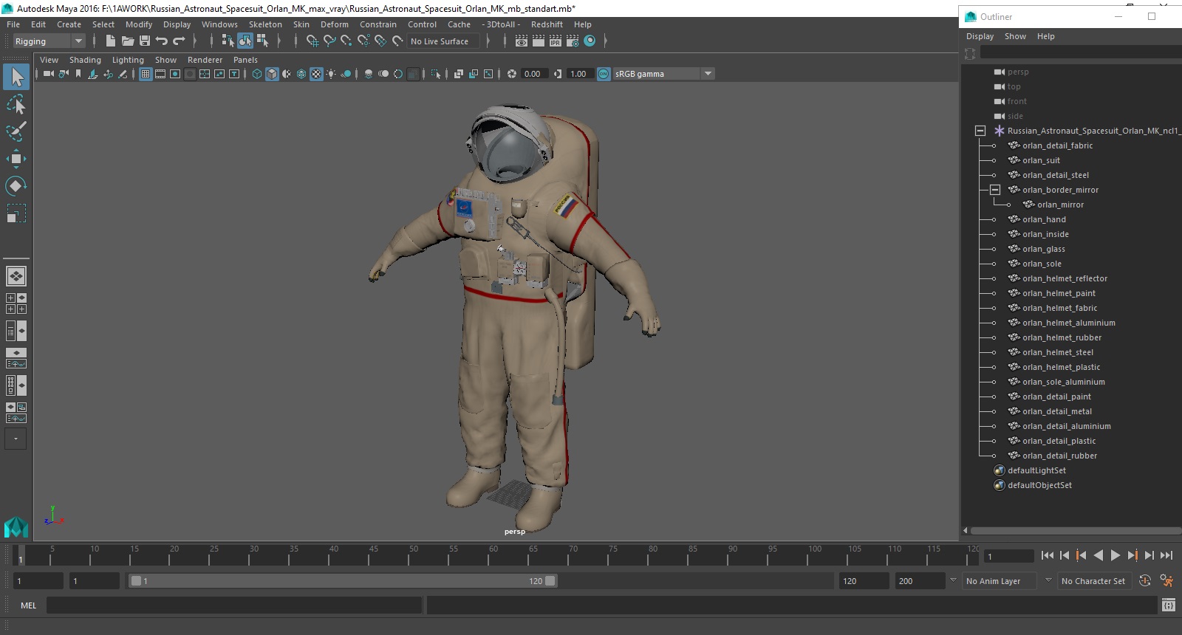Open the Skeleton menu

click(x=265, y=24)
